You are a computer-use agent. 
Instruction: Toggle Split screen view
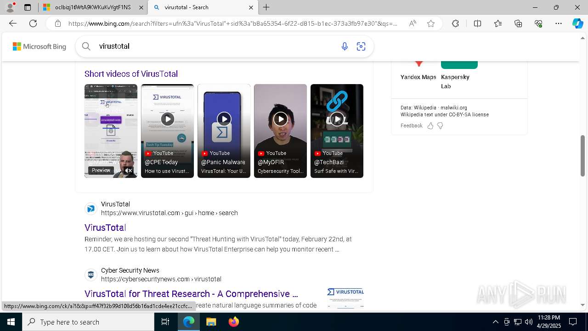coord(477,23)
